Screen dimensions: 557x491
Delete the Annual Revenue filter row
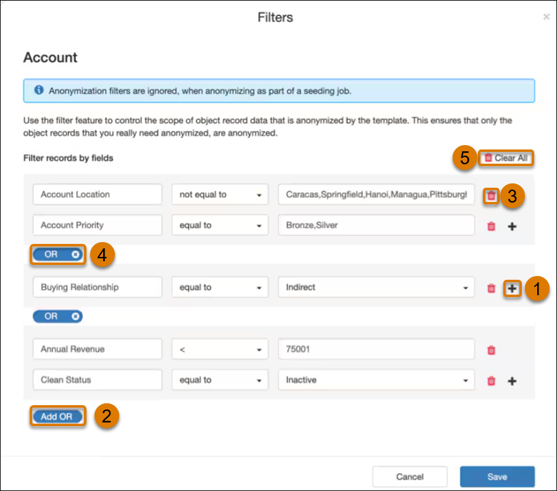(491, 350)
